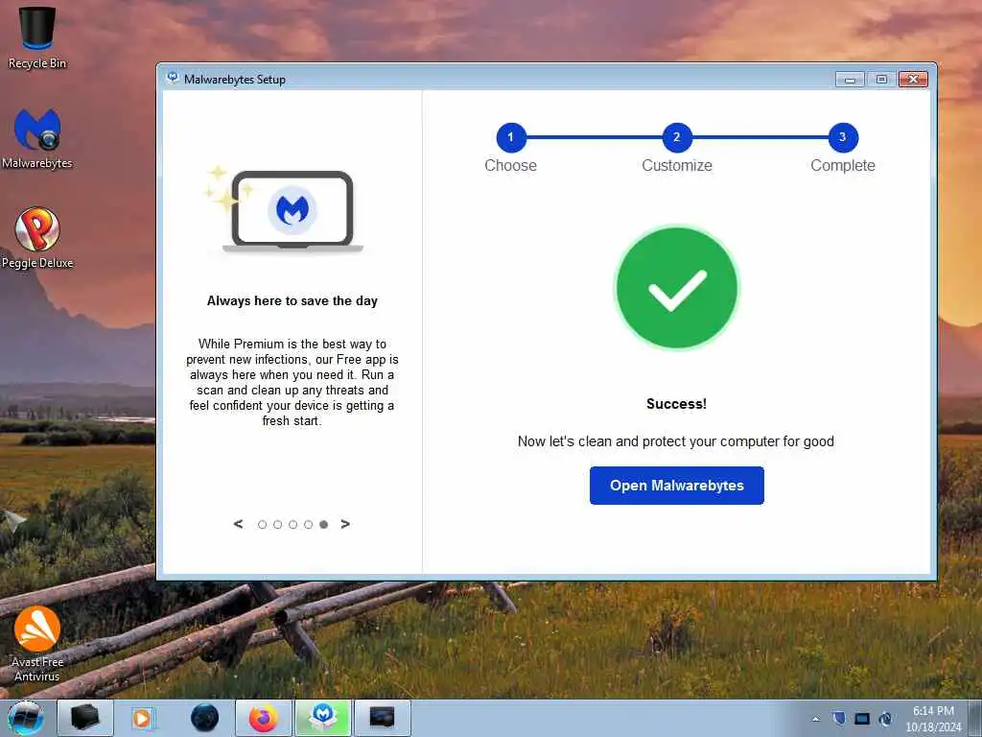Image resolution: width=982 pixels, height=737 pixels.
Task: Click 'Now let's clean and protect' message
Action: (x=676, y=441)
